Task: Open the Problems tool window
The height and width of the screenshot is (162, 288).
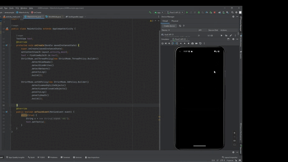Action: pos(53,157)
